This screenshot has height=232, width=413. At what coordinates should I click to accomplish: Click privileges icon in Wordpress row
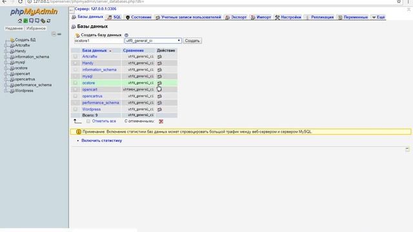tap(159, 110)
